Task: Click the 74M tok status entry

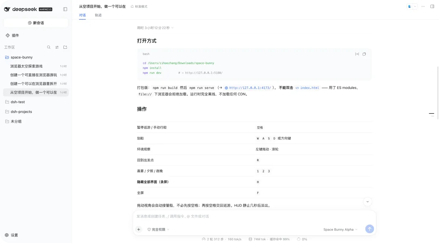Action: 269,239
